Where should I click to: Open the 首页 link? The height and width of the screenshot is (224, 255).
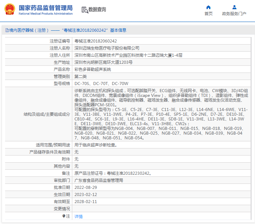(x=208, y=13)
